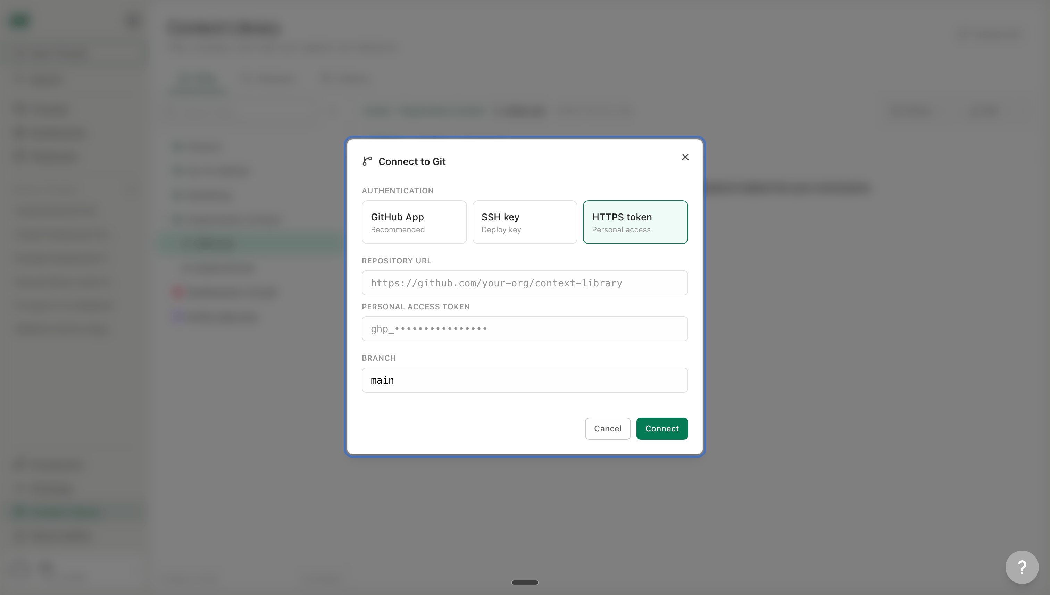Viewport: 1050px width, 595px height.
Task: Click the green Connect button
Action: tap(662, 429)
